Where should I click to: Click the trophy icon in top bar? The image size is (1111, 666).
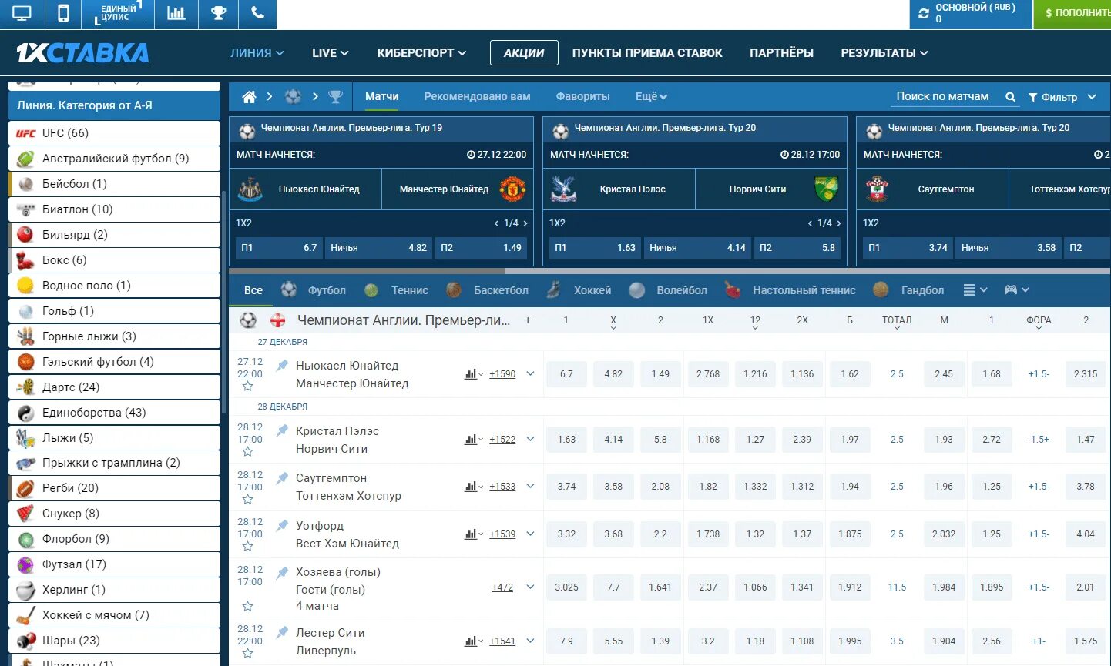click(x=218, y=13)
